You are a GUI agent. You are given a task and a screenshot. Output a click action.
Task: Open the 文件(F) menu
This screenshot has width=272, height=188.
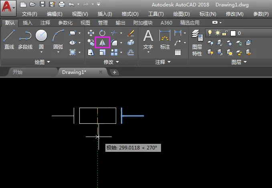coord(29,14)
